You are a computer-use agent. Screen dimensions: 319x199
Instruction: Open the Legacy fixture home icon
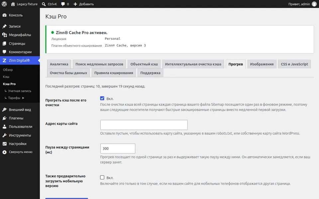13,4
